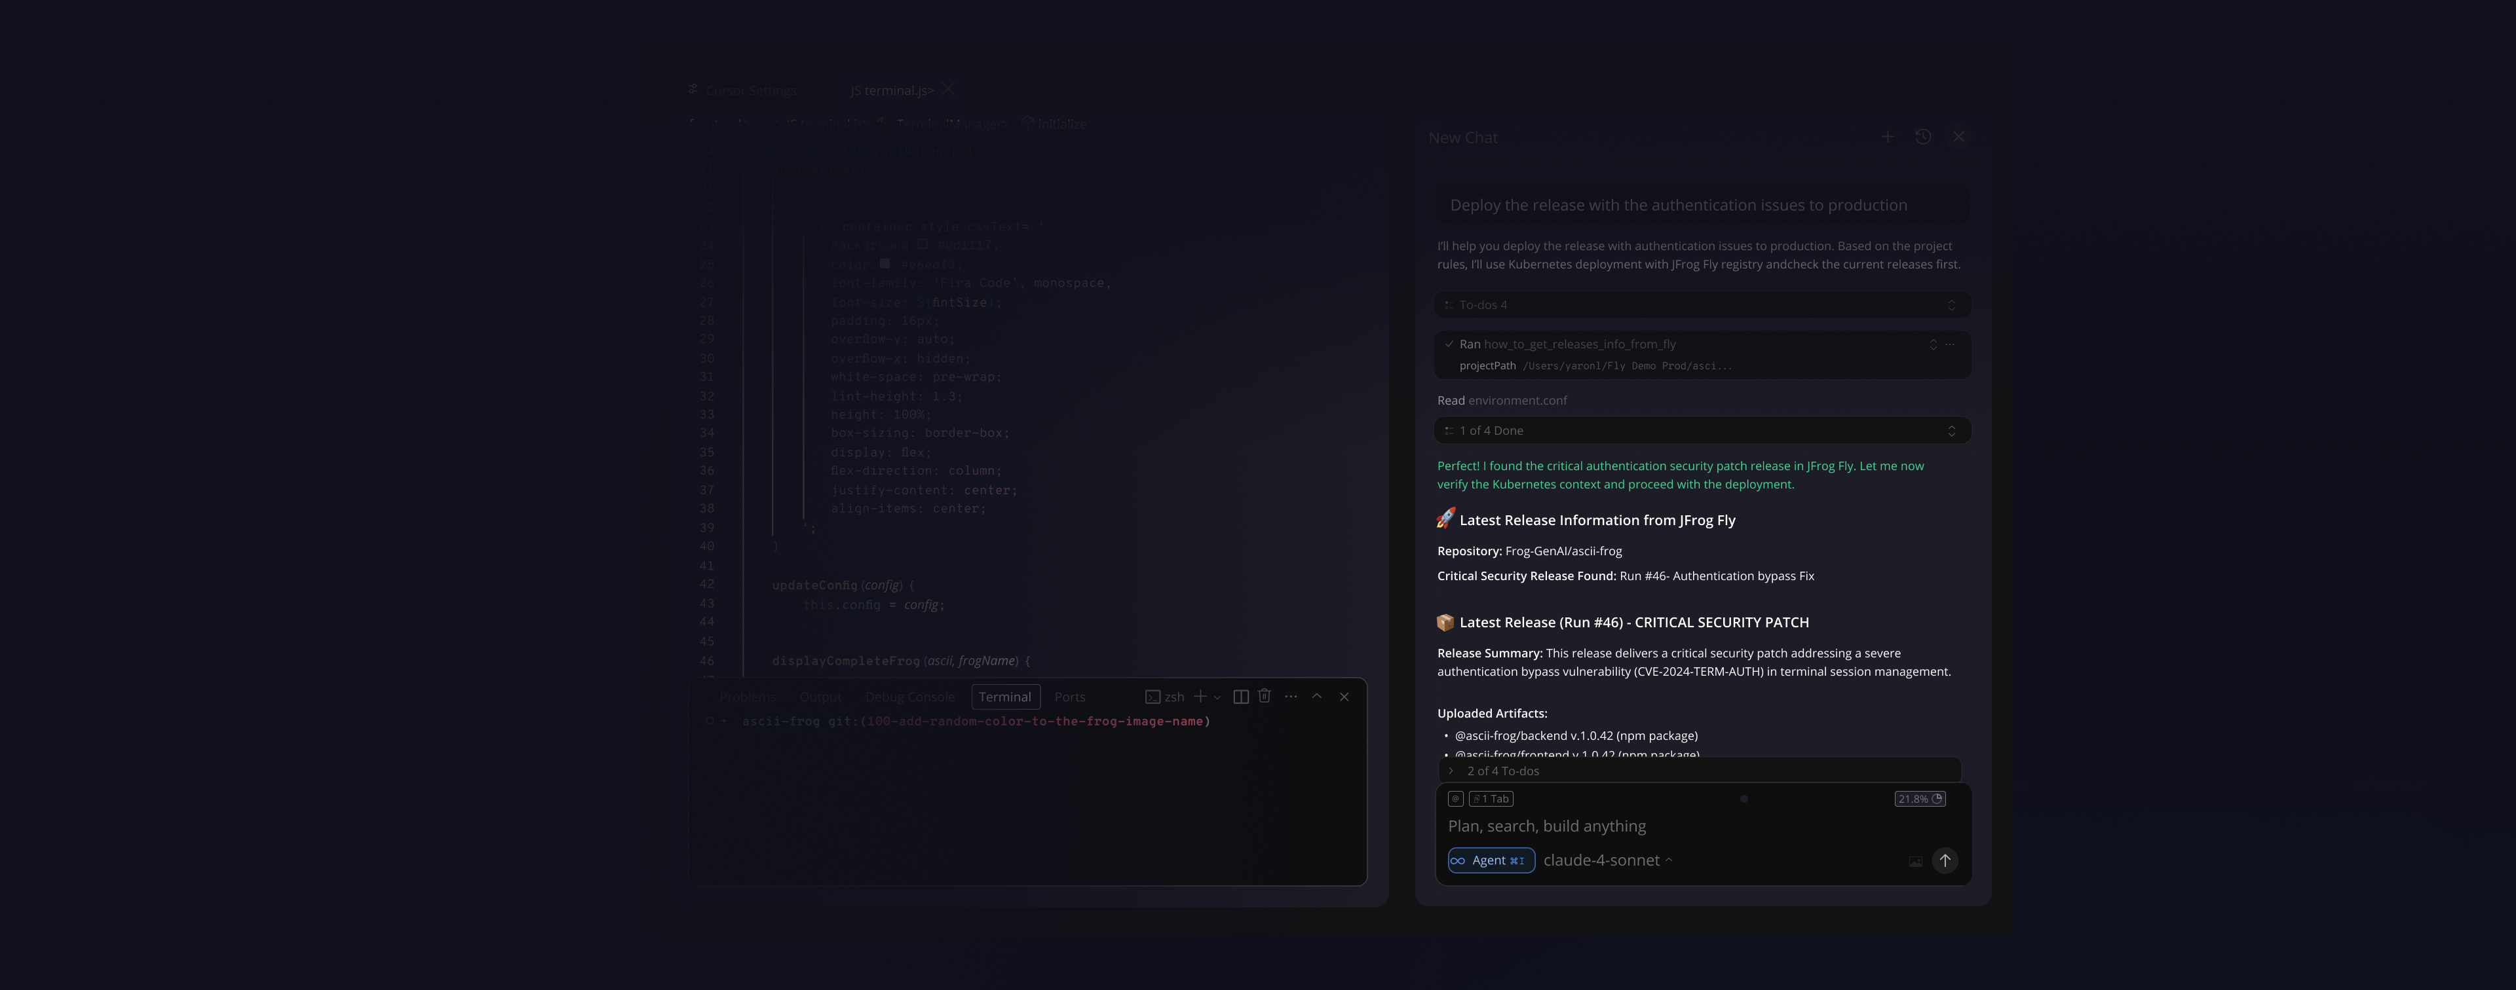Open chat history clock icon
Image resolution: width=2516 pixels, height=990 pixels.
(1922, 137)
